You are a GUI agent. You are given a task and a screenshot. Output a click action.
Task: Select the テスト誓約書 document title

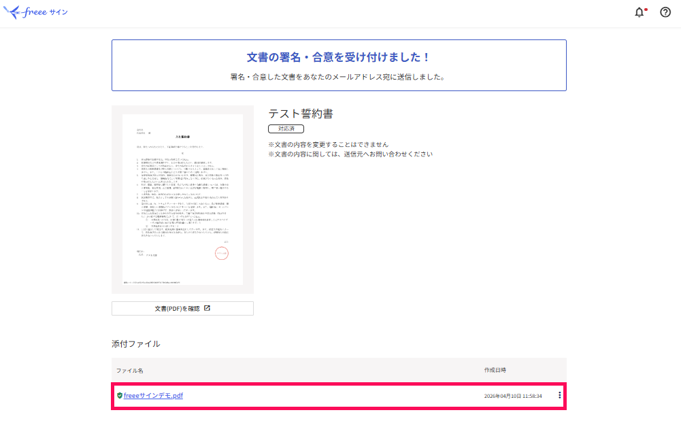pos(301,114)
